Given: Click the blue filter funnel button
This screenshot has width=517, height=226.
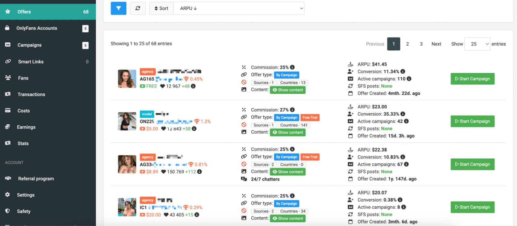Looking at the screenshot, I should pyautogui.click(x=118, y=8).
